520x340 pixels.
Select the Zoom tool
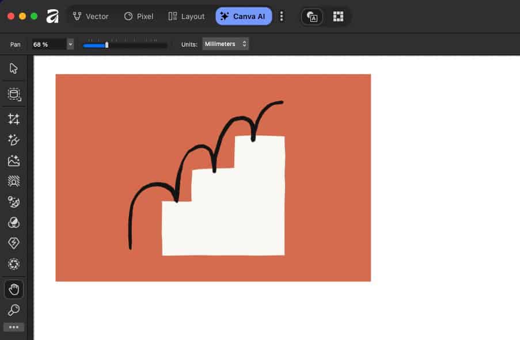[14, 310]
